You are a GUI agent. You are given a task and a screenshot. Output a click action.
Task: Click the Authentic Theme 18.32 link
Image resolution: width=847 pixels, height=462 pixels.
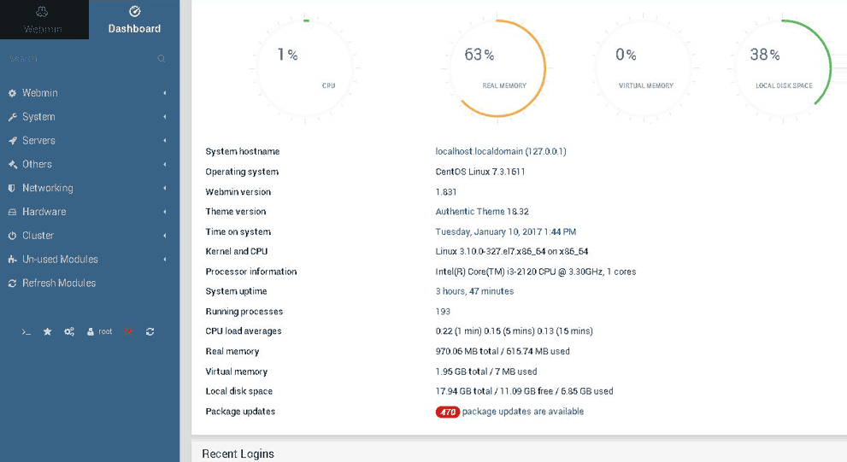click(x=482, y=212)
